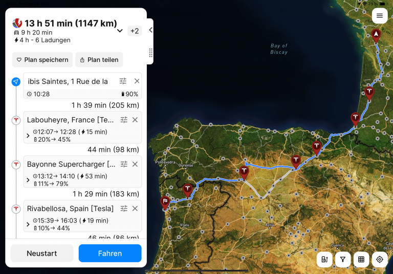Click the start navigation marker on map
393x274 pixels.
(376, 35)
